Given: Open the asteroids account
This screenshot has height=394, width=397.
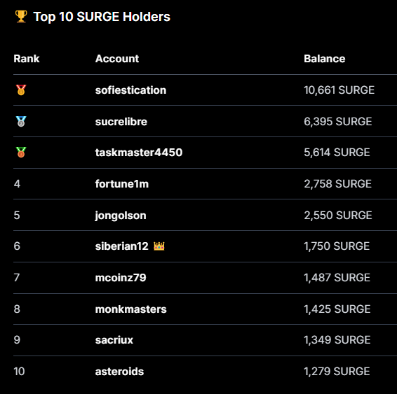Looking at the screenshot, I should point(119,372).
